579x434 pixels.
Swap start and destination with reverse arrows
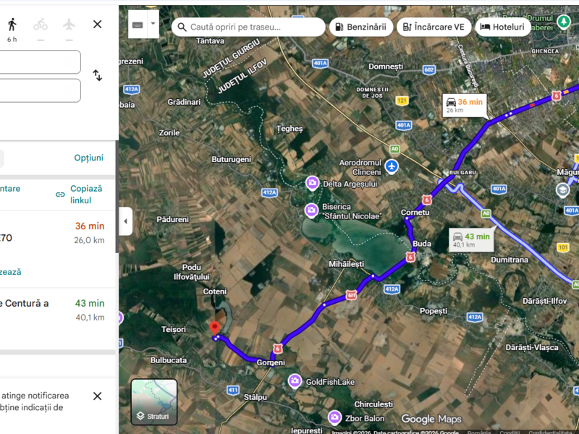[x=98, y=75]
